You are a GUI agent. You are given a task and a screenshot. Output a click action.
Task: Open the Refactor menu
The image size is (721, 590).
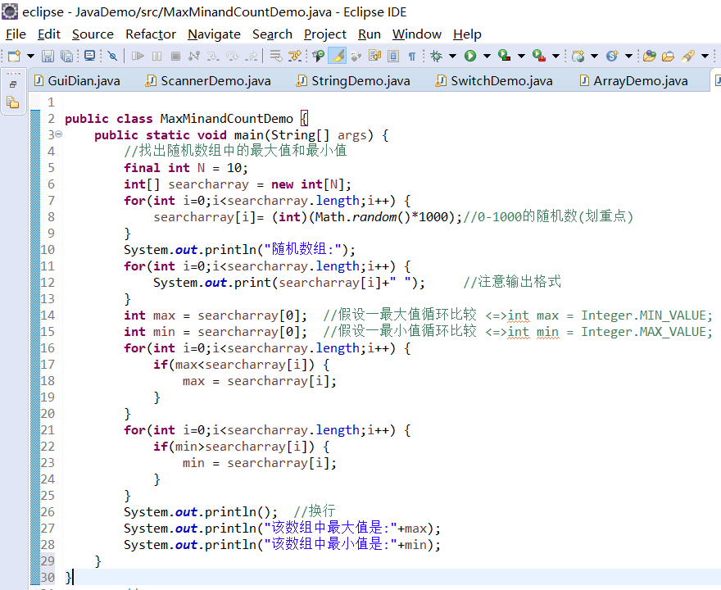151,34
